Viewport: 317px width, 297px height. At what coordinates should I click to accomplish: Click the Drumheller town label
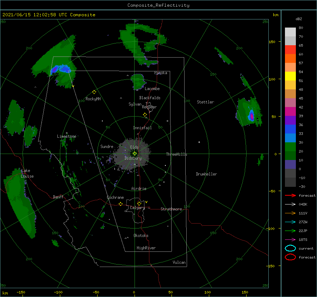[206, 174]
